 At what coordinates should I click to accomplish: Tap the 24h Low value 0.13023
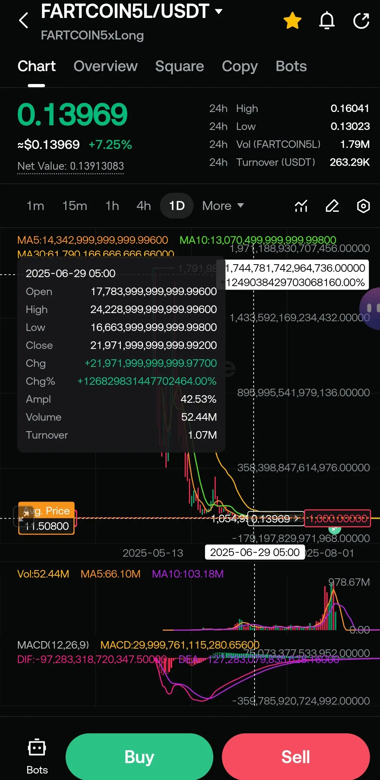tap(350, 126)
